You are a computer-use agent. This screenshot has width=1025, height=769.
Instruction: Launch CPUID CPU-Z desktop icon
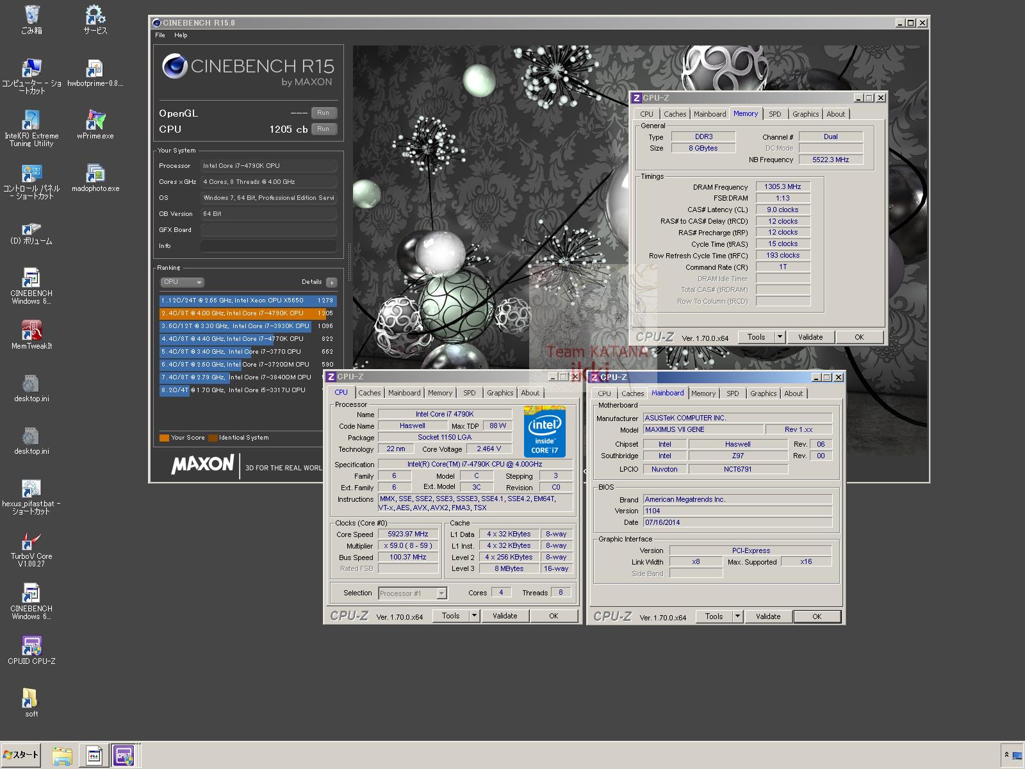point(31,650)
